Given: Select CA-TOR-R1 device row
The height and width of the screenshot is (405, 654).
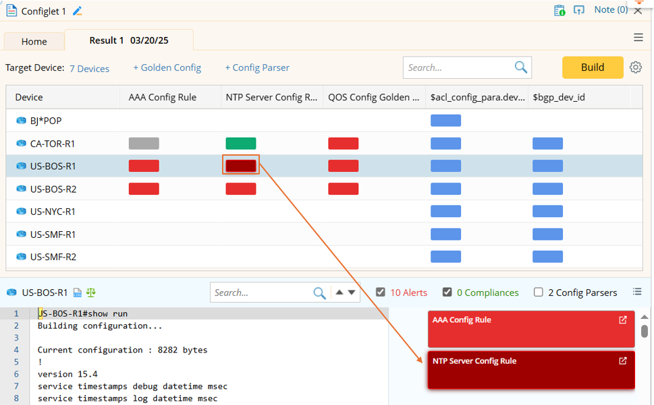Looking at the screenshot, I should (324, 144).
